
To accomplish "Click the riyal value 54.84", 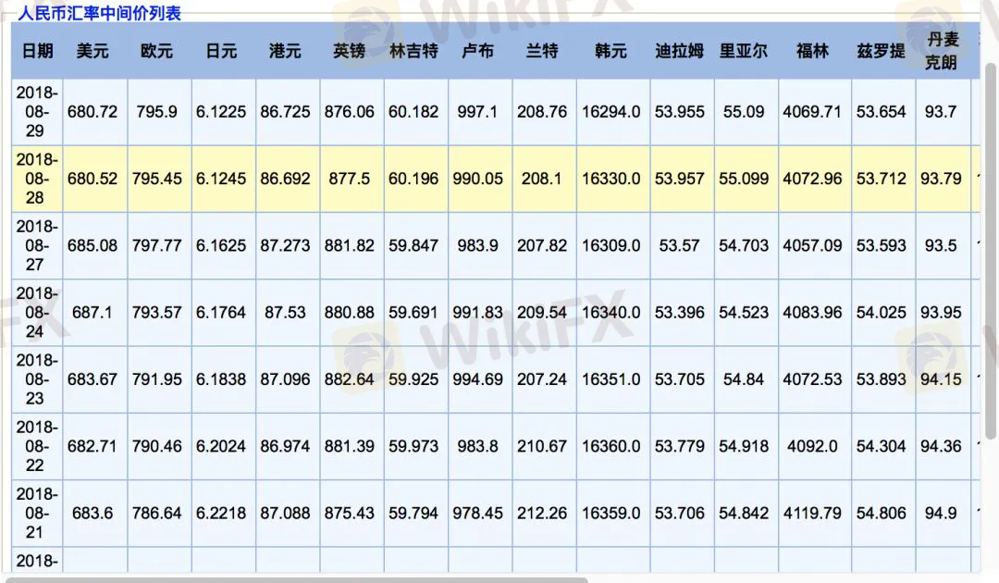I will point(744,379).
